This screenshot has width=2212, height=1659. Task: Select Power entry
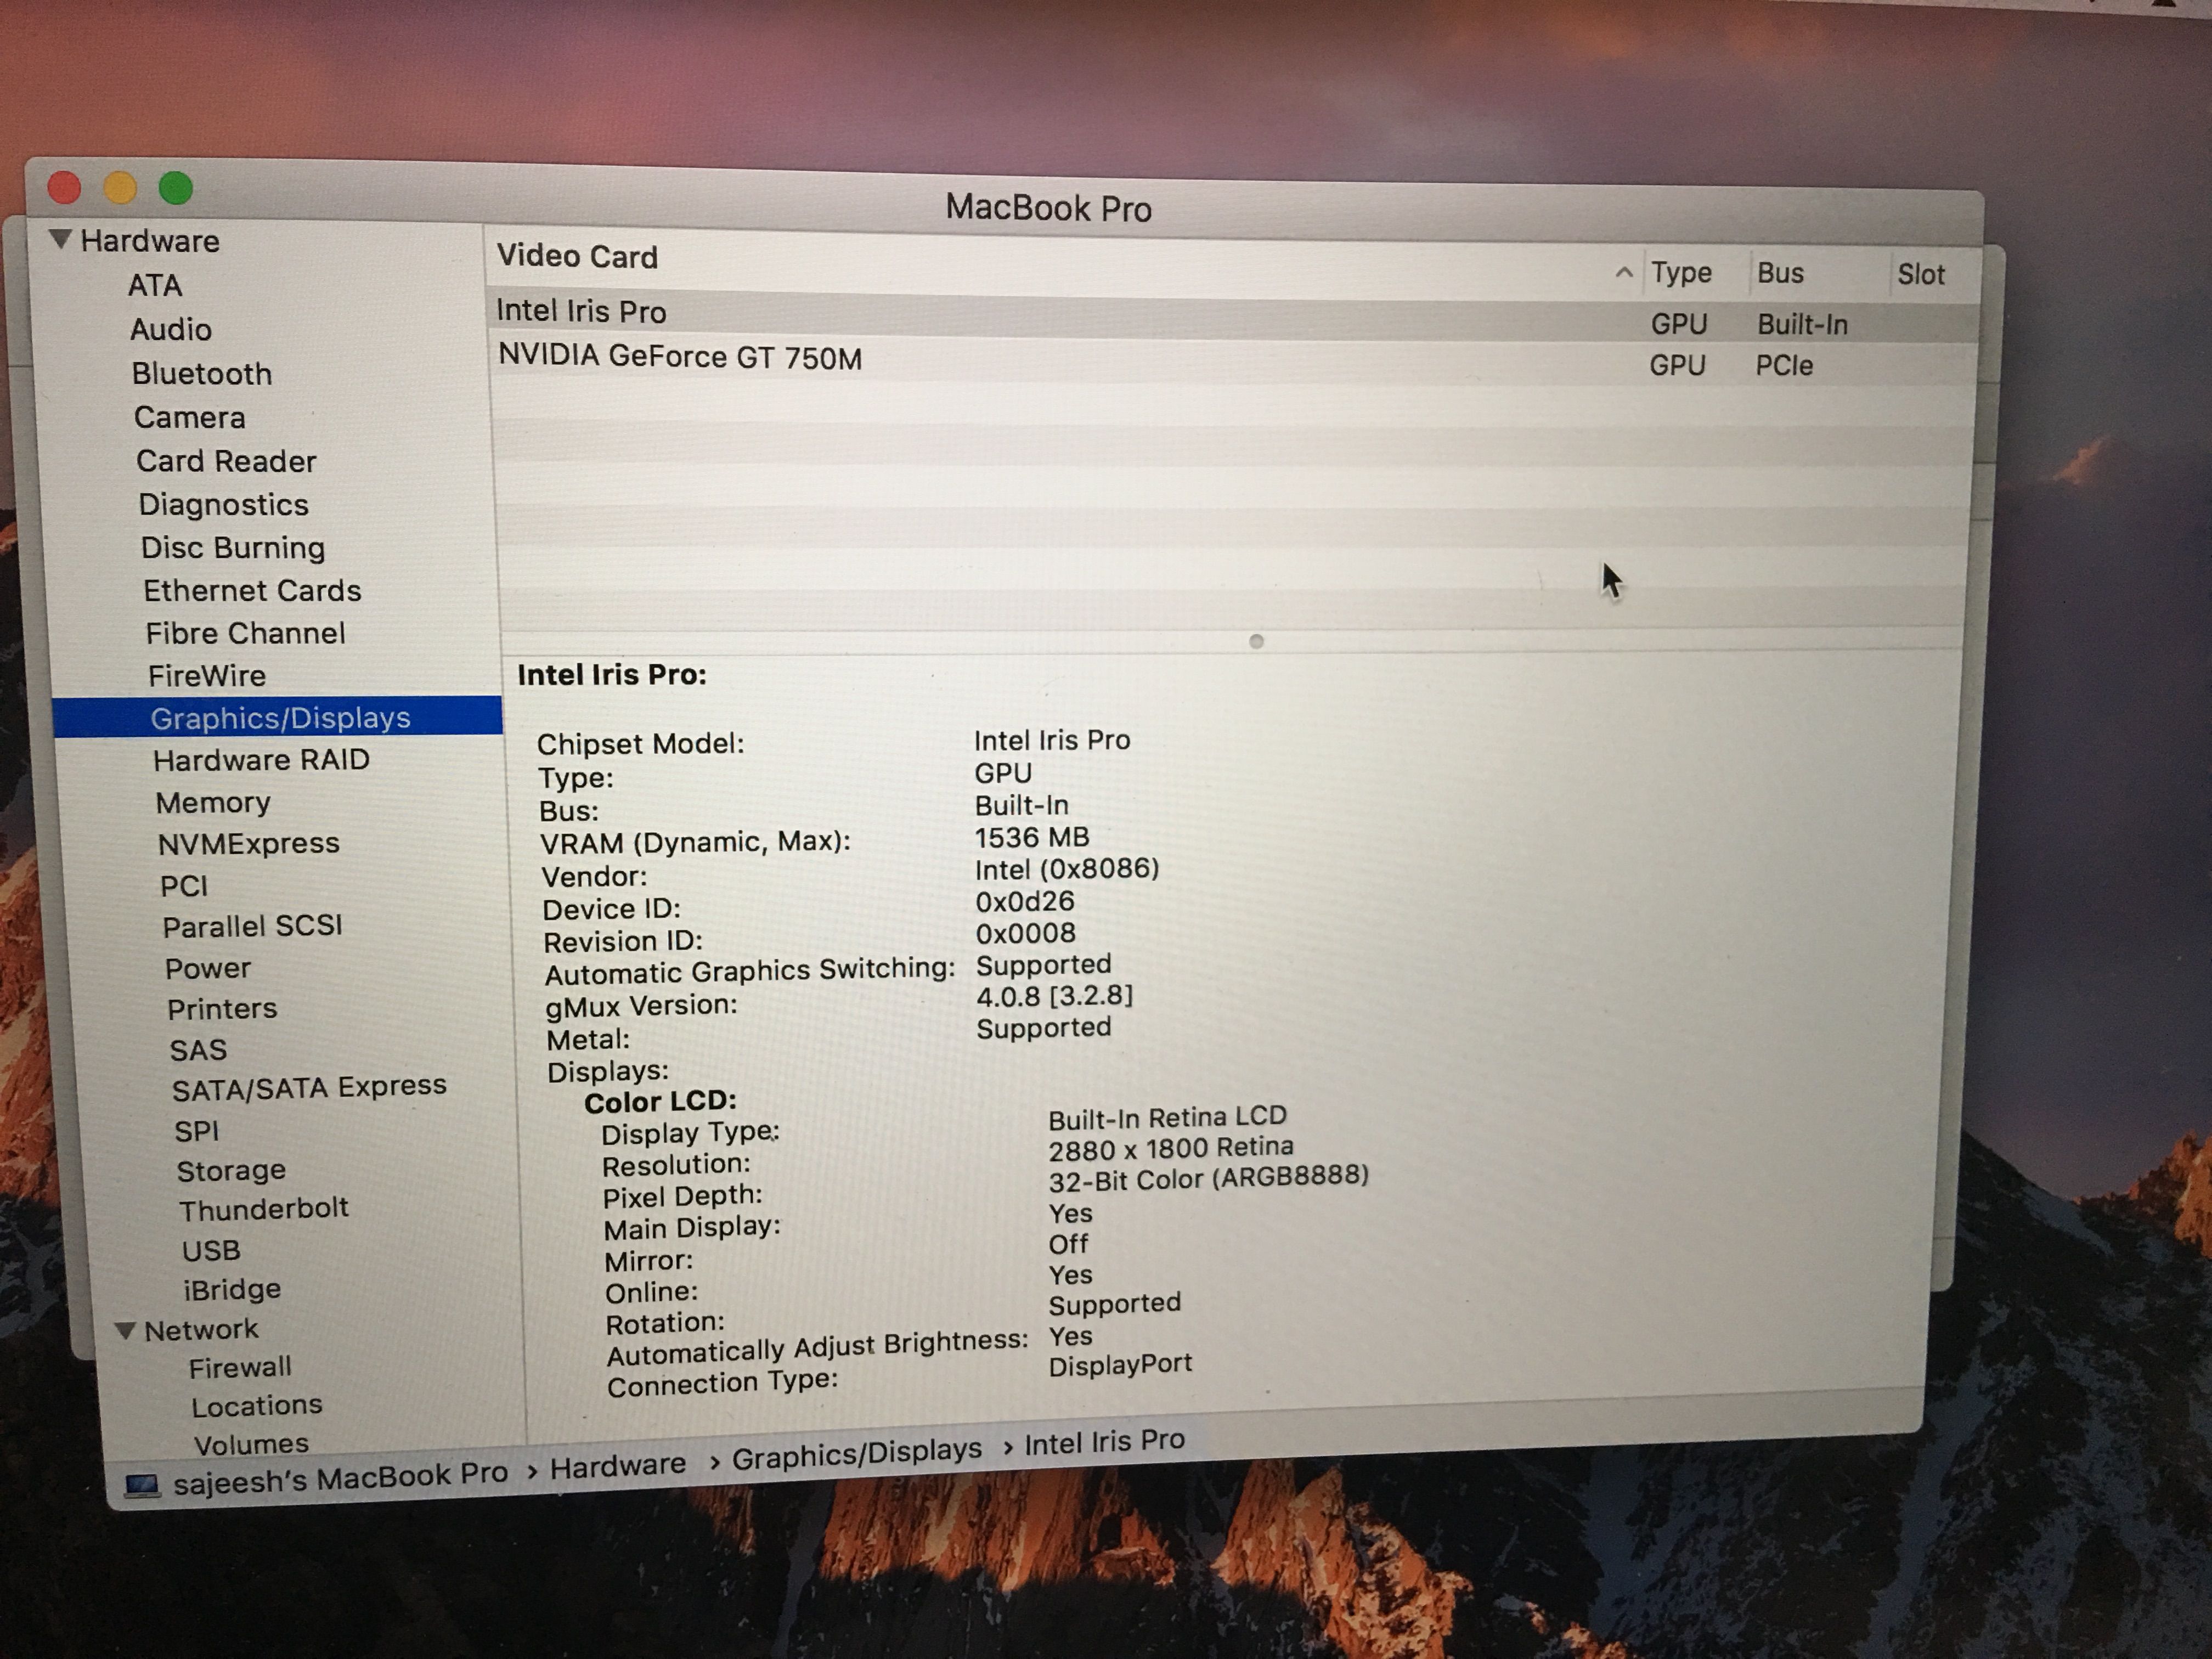click(208, 968)
